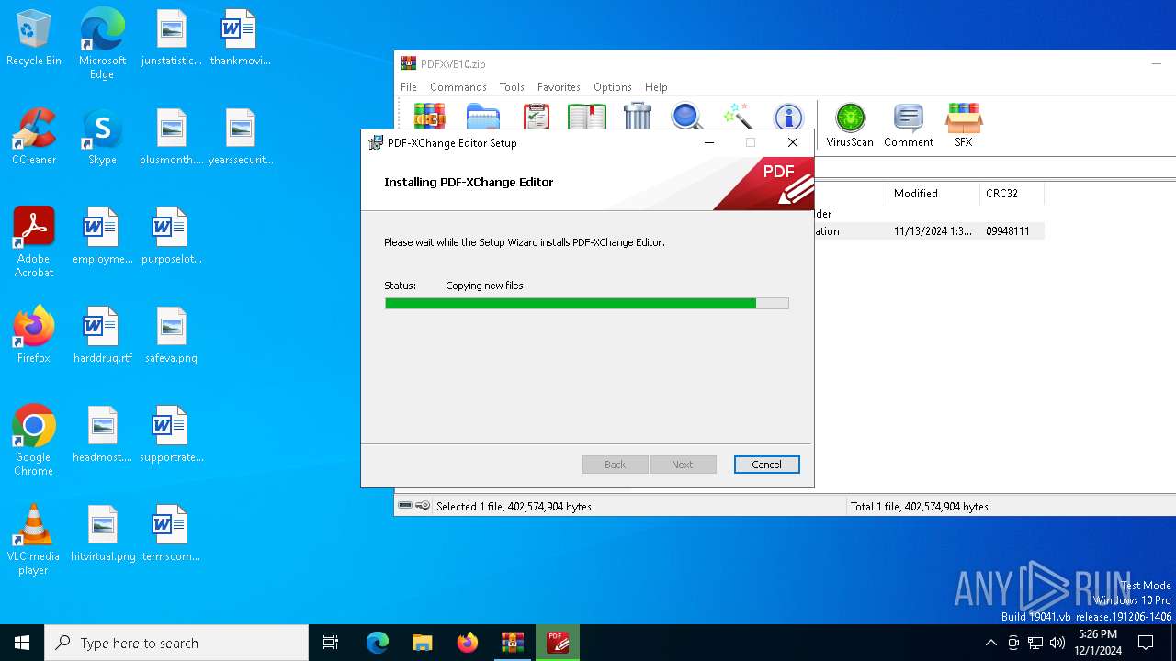Open Task View on taskbar
The image size is (1176, 661).
point(331,643)
